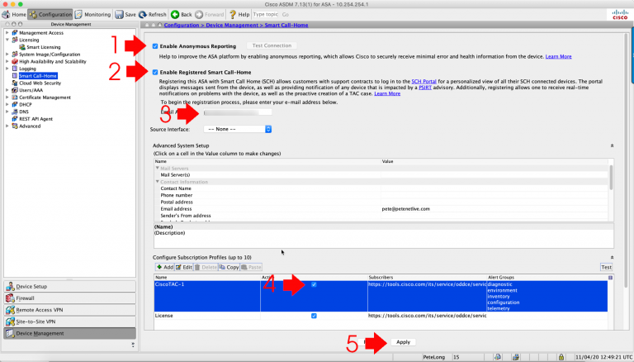This screenshot has height=362, width=634.
Task: Open the Site-to-Site VPN panel
Action: click(69, 322)
